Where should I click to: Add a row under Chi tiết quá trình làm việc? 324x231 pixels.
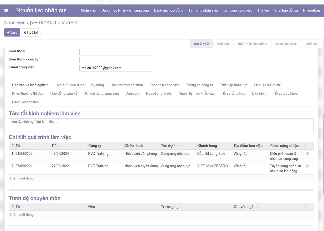click(x=22, y=178)
